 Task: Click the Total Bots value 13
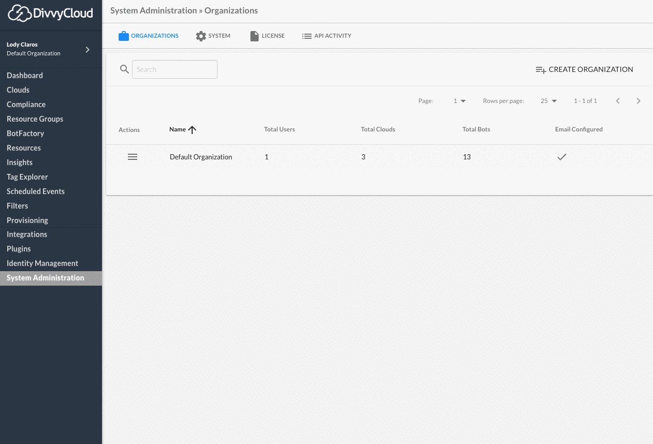[x=467, y=157]
